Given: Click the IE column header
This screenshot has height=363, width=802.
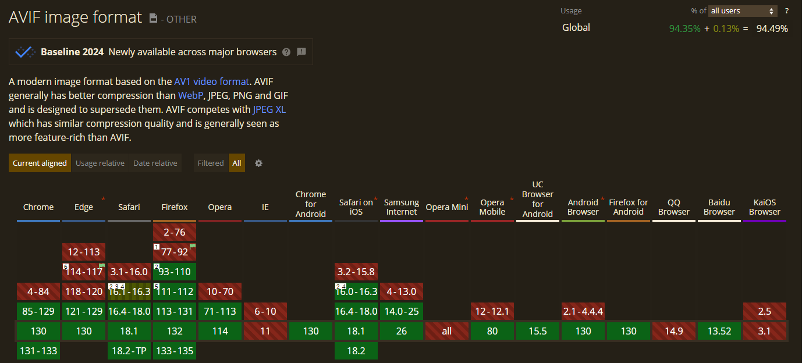Looking at the screenshot, I should 265,207.
